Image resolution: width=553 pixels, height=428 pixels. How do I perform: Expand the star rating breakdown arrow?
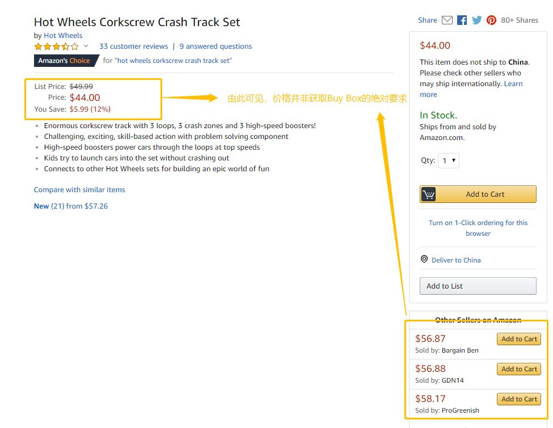pos(86,46)
